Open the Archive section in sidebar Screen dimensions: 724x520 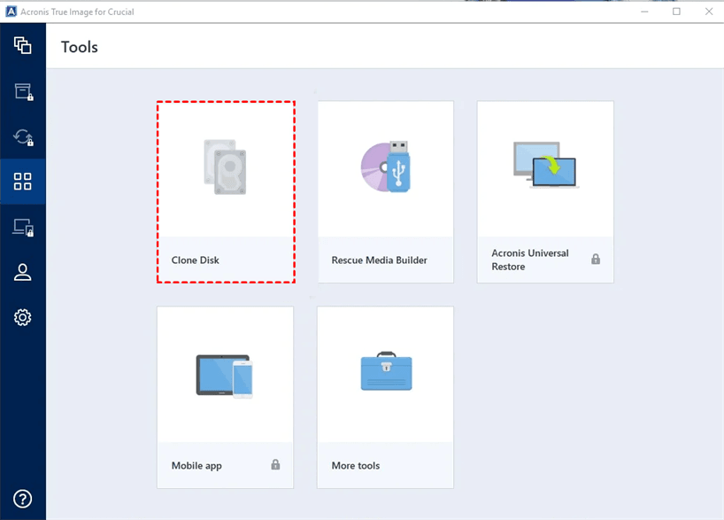[23, 92]
